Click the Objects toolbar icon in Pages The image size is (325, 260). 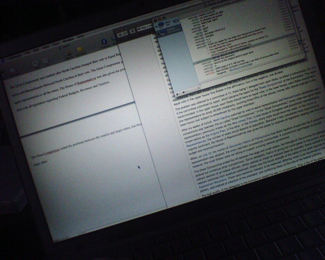tap(68, 53)
